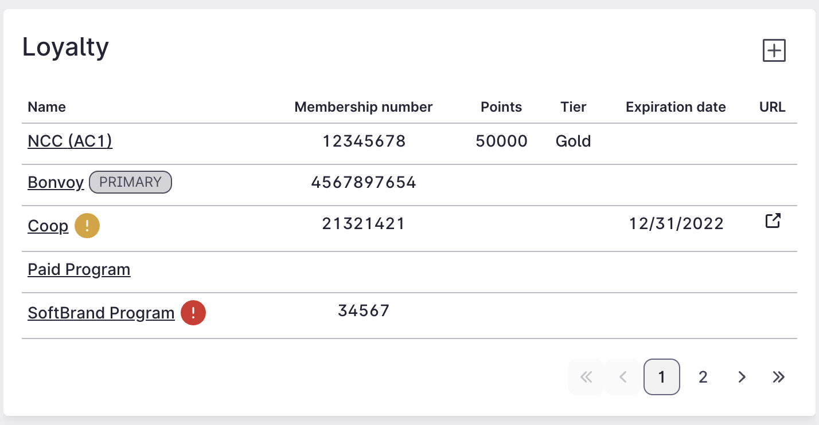
Task: Open the NCC (AC1) loyalty program
Action: click(x=70, y=141)
